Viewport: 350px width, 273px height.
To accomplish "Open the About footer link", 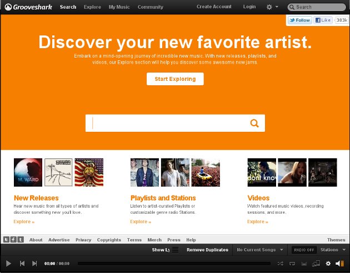I will [x=36, y=240].
